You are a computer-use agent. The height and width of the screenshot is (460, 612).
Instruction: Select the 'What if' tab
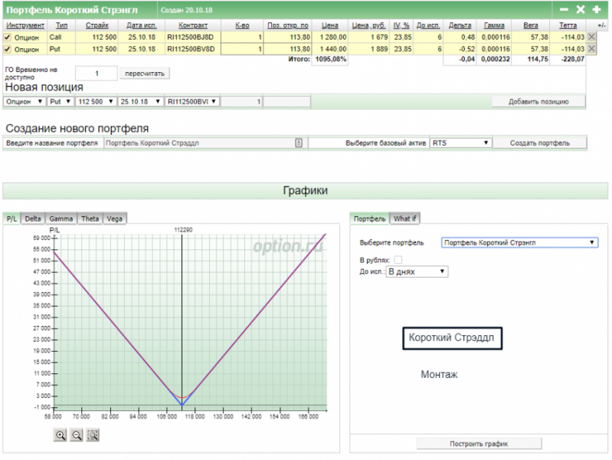point(404,219)
